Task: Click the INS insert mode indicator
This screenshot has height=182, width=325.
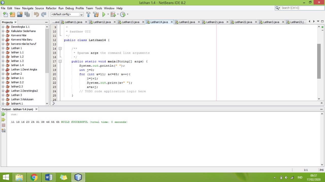Action: click(x=321, y=170)
